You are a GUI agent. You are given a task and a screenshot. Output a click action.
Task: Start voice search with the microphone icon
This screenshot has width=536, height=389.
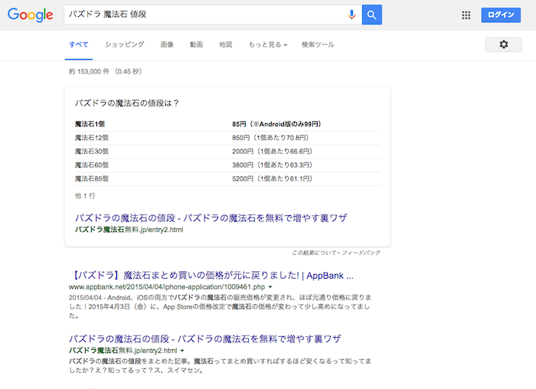coord(351,15)
